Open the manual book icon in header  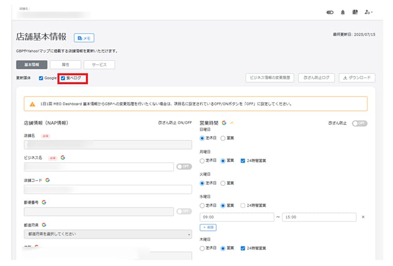coord(355,11)
